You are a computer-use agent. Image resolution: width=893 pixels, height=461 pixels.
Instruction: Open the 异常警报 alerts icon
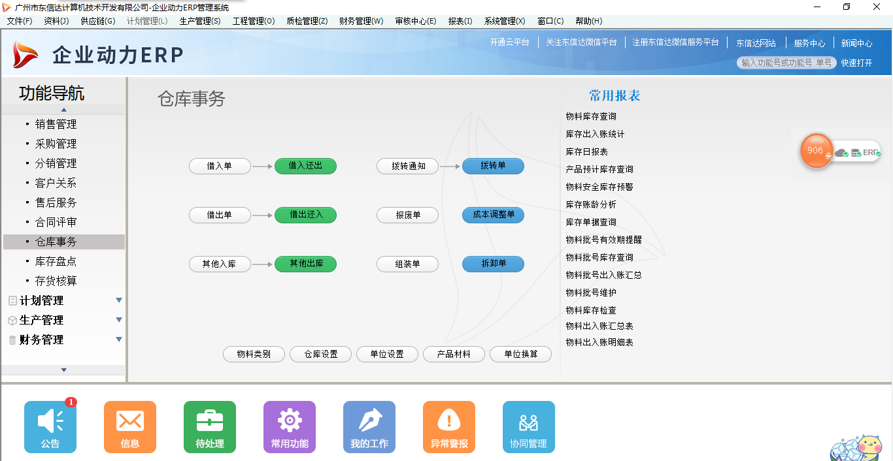(448, 426)
